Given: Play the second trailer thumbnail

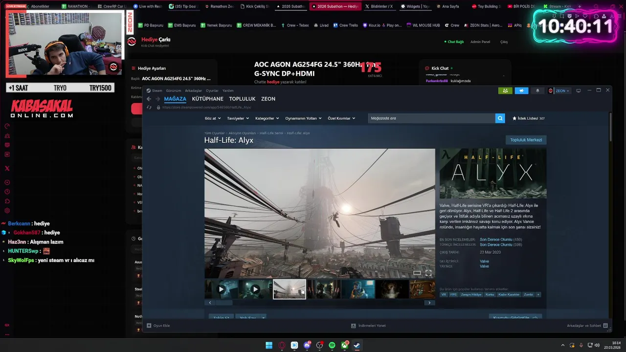Looking at the screenshot, I should (x=255, y=289).
